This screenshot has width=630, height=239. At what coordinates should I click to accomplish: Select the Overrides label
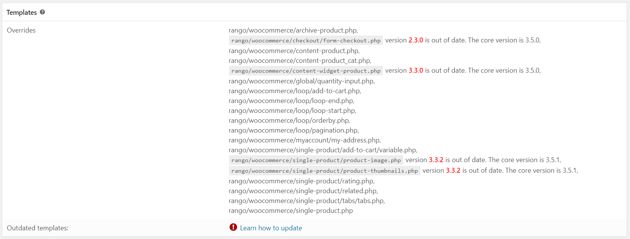[21, 30]
